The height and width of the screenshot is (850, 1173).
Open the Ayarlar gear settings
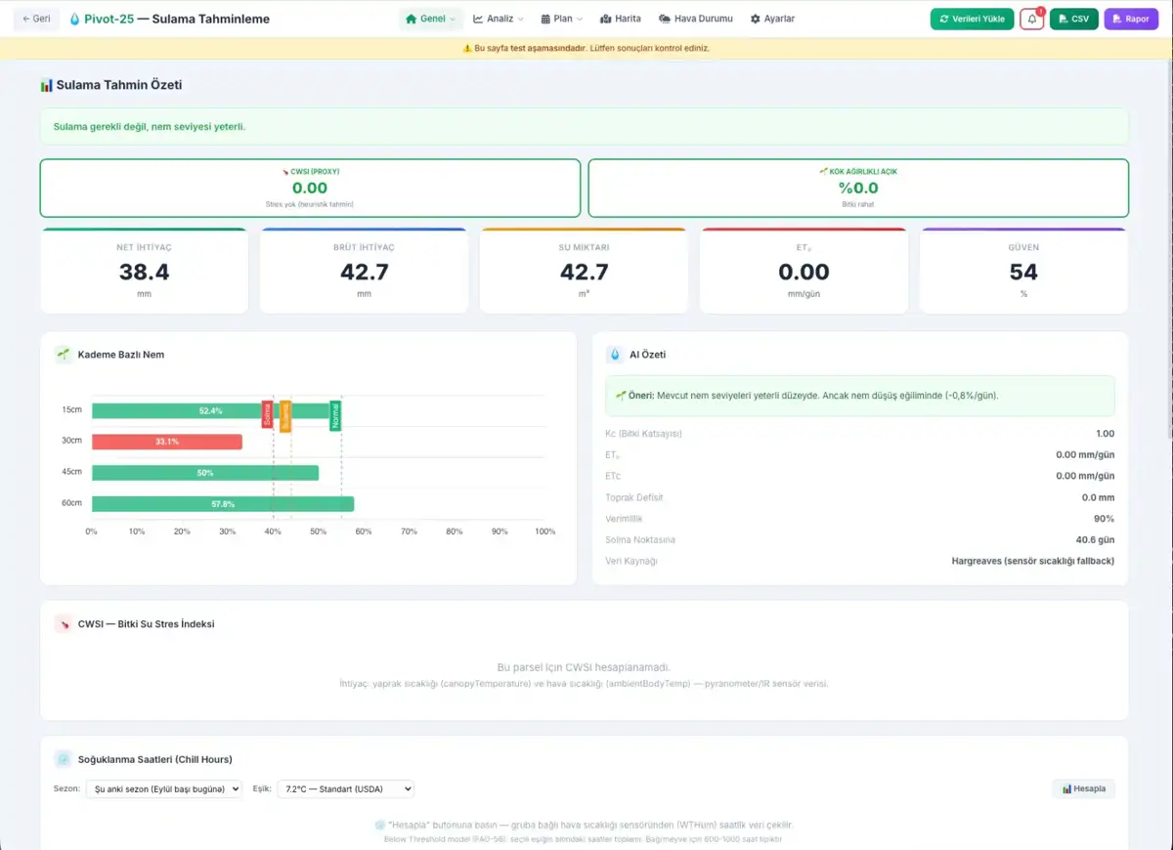772,19
